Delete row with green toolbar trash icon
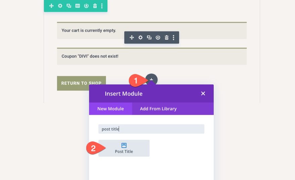 (x=95, y=6)
